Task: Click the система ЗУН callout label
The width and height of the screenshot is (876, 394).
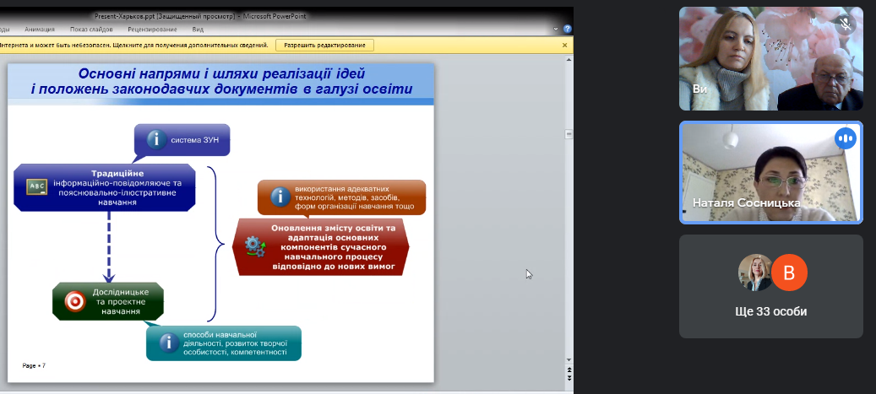Action: pos(195,140)
